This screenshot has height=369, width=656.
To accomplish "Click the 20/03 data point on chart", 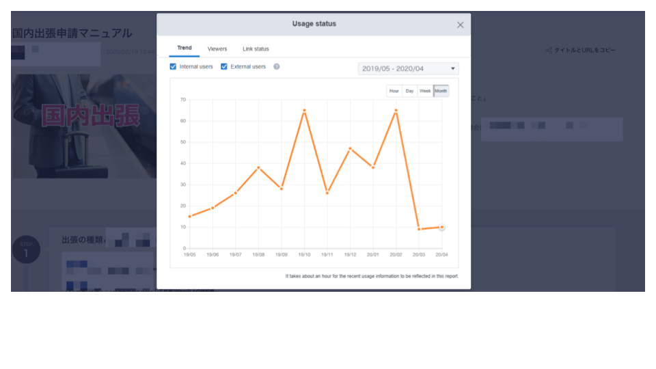I will point(419,229).
